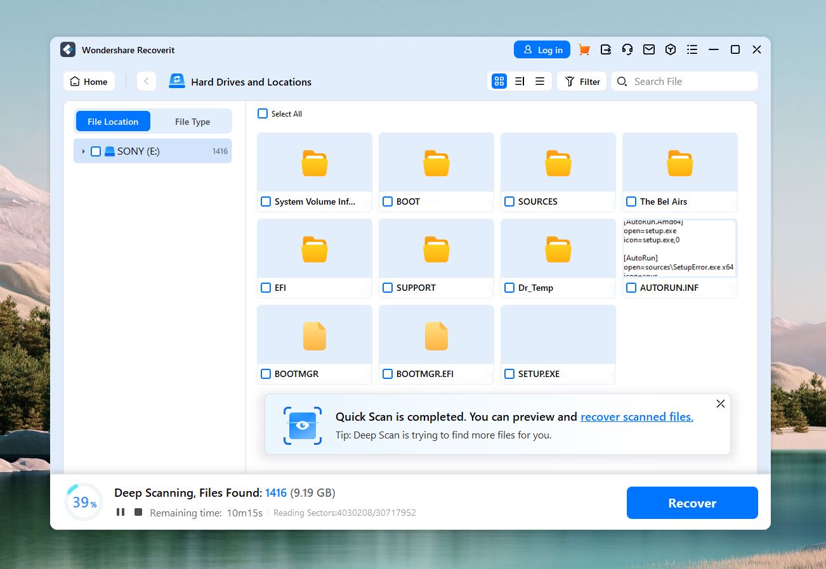
Task: Pause the deep scan
Action: coord(121,512)
